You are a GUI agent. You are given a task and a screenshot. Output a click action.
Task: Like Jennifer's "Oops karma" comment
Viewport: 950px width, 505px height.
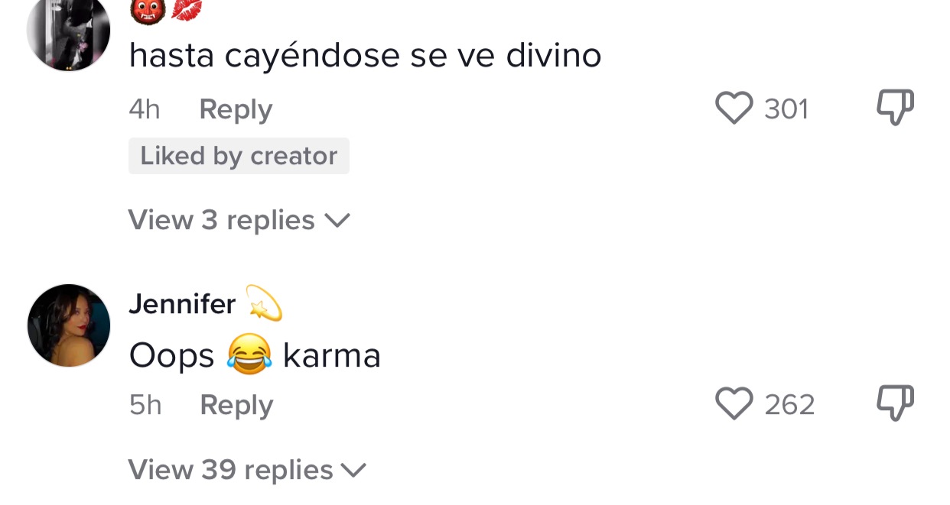pyautogui.click(x=734, y=403)
